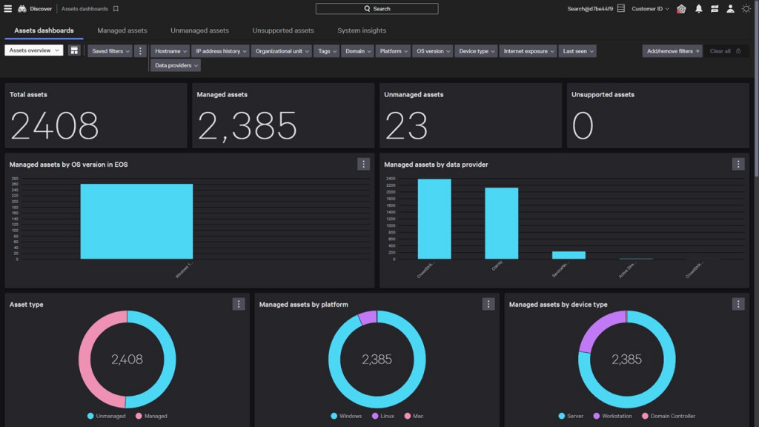Bookmark the Assets dashboards page
Image resolution: width=759 pixels, height=427 pixels.
(x=116, y=9)
